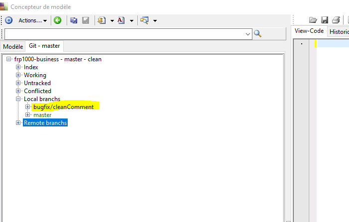
Task: Expand the Working node
Action: [x=18, y=75]
